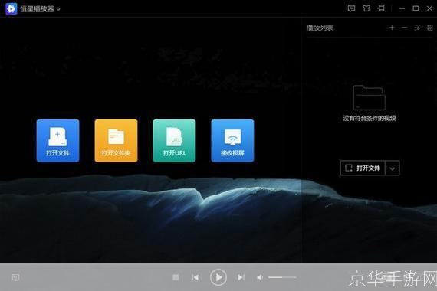Screen dimensions: 437x291
Task: Click the 没有符合条件的视频 message
Action: point(370,118)
